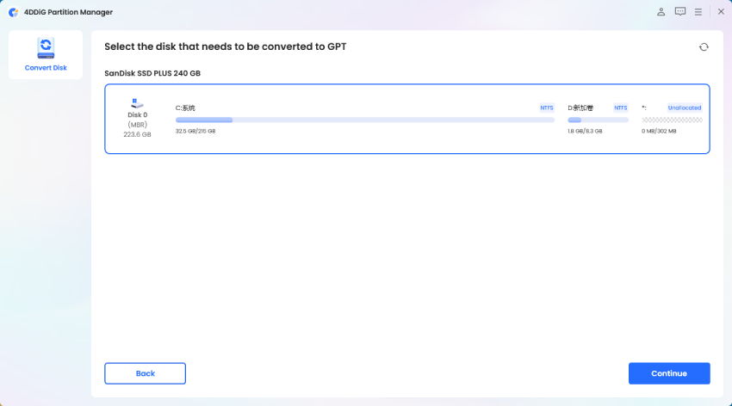
Task: Click the 4DDiG app logo
Action: point(13,12)
